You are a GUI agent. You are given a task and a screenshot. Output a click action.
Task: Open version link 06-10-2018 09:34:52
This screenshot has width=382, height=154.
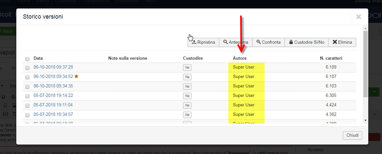click(53, 77)
